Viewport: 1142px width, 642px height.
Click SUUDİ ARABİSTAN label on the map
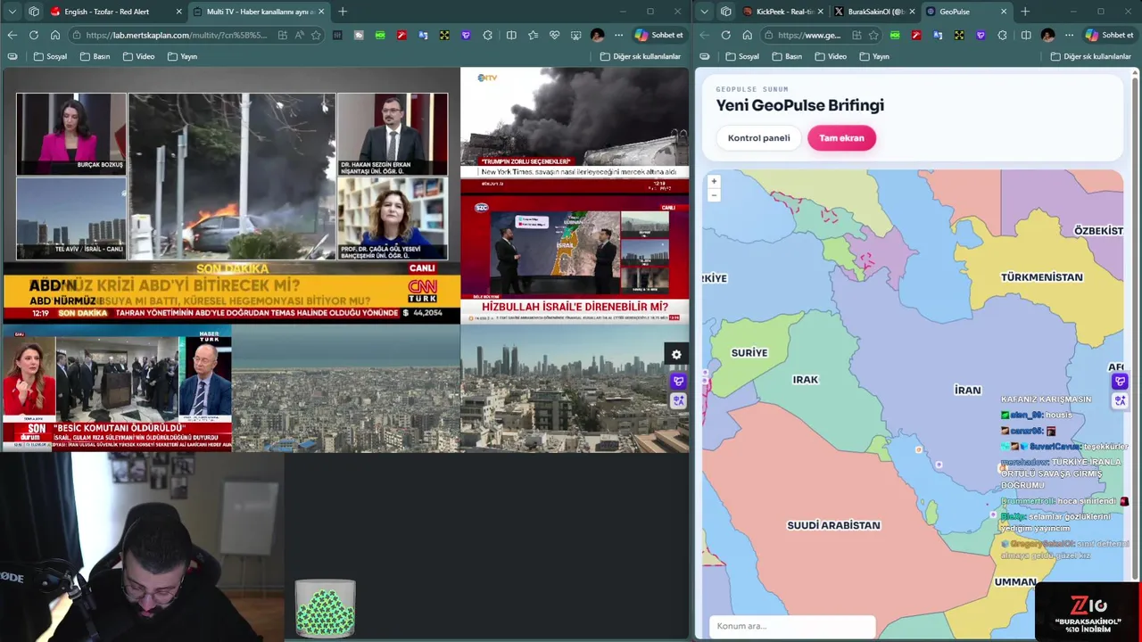[833, 525]
